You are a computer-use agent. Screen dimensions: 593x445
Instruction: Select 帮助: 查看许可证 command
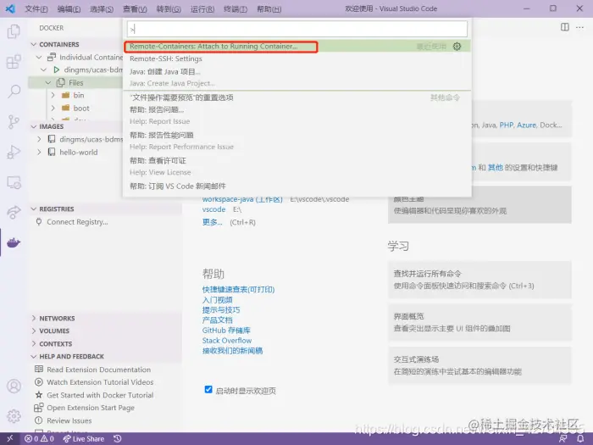[x=297, y=166]
